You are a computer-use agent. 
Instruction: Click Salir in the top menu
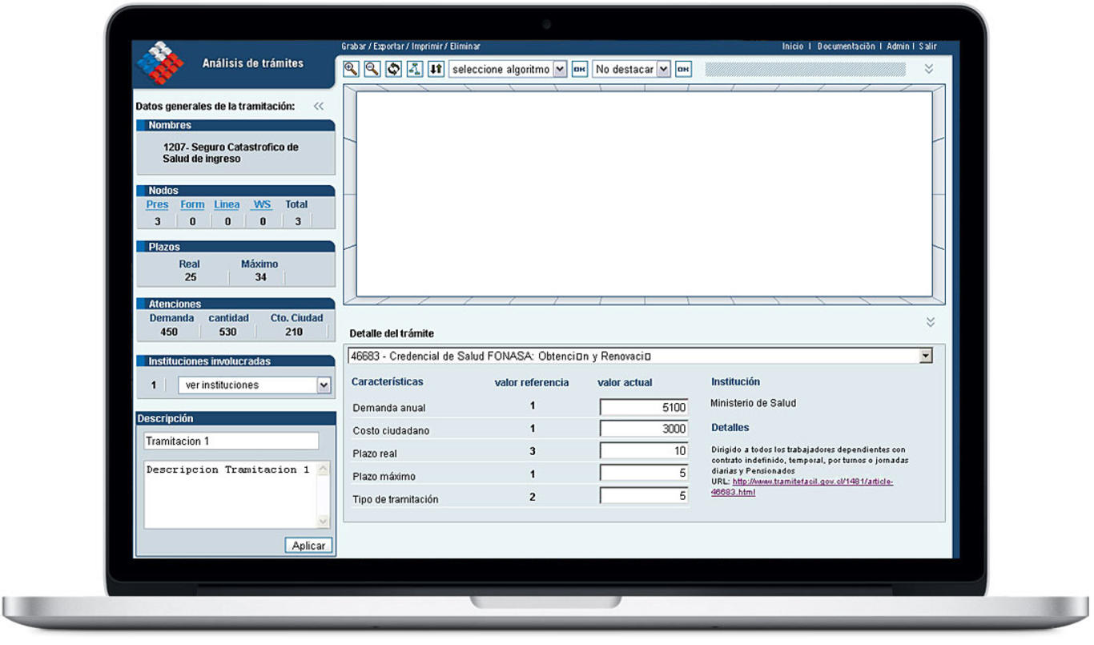(927, 46)
